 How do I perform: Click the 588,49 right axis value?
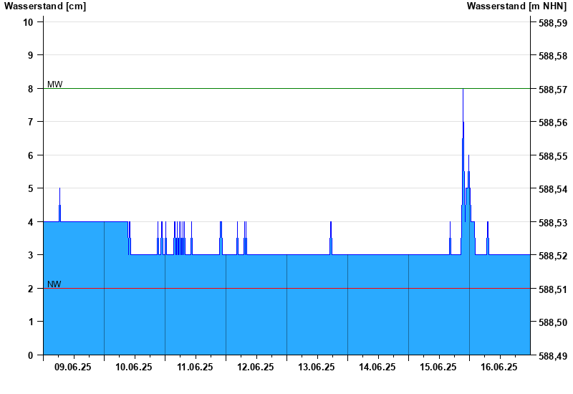pos(553,355)
